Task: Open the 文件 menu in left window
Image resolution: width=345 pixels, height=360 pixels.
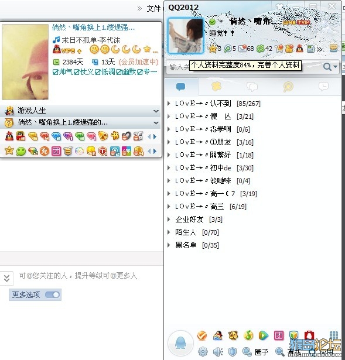Action: pos(153,9)
